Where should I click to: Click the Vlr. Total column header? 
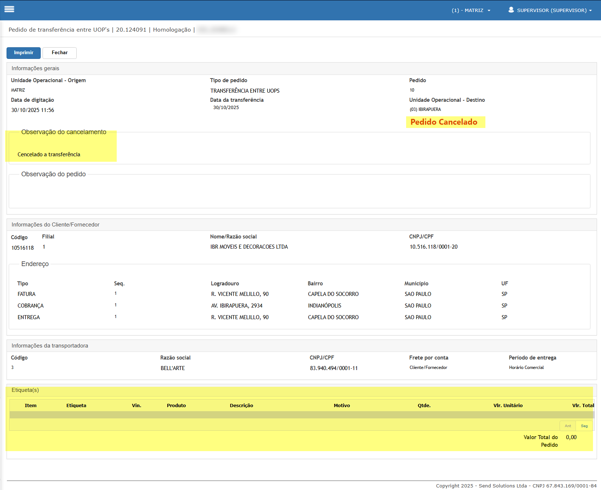pyautogui.click(x=583, y=405)
